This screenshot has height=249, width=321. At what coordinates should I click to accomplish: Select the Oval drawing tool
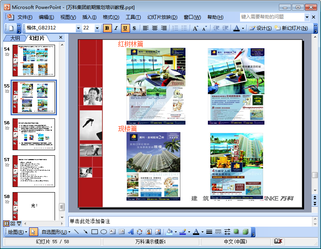(104, 232)
